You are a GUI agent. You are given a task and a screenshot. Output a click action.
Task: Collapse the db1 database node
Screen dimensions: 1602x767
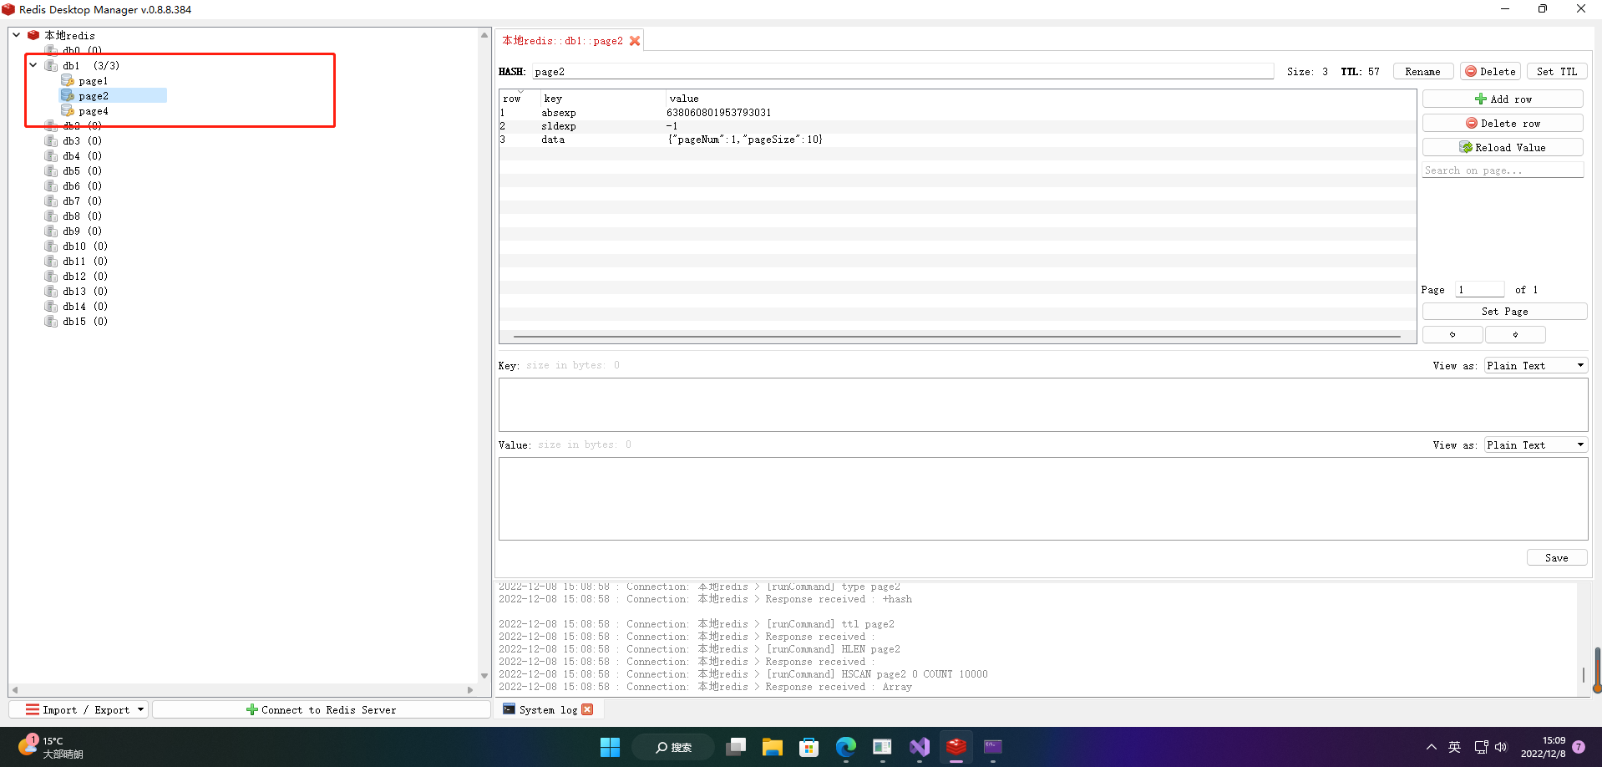[33, 65]
